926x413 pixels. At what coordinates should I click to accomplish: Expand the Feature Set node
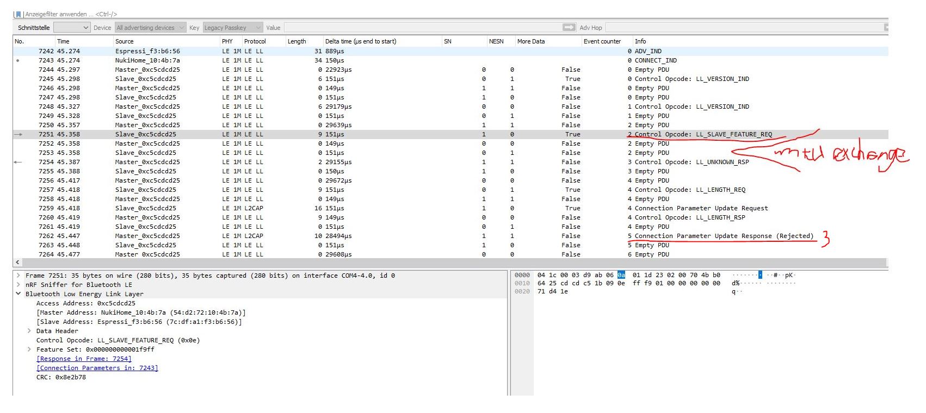tap(29, 349)
